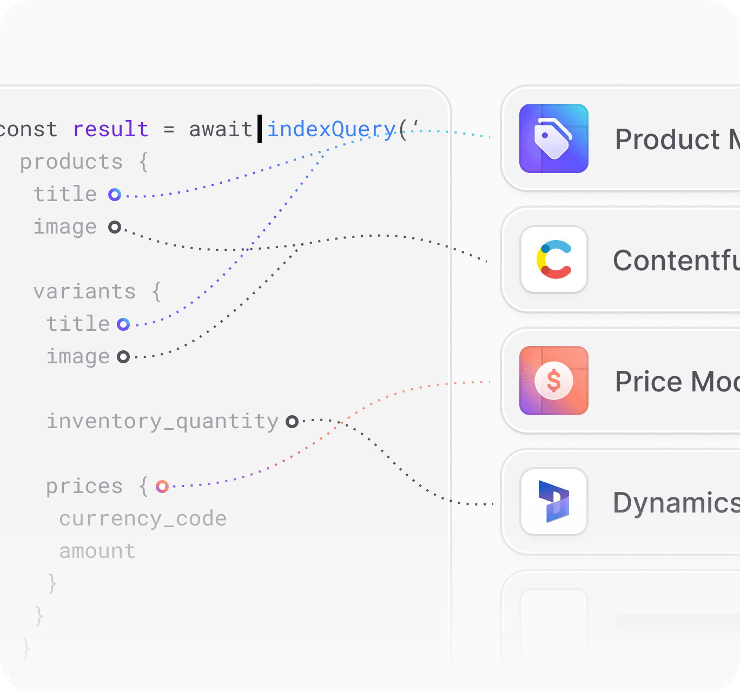Click the result variable name

pyautogui.click(x=111, y=130)
